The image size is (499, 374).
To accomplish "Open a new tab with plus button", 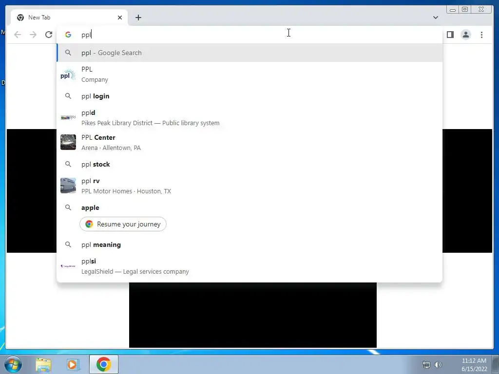I will coord(138,18).
